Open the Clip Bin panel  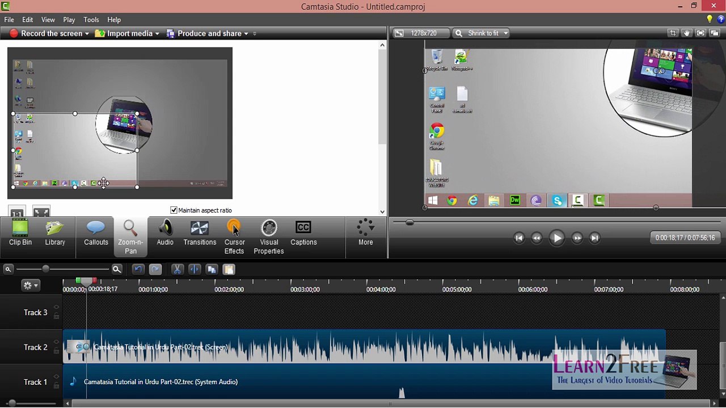pyautogui.click(x=20, y=234)
